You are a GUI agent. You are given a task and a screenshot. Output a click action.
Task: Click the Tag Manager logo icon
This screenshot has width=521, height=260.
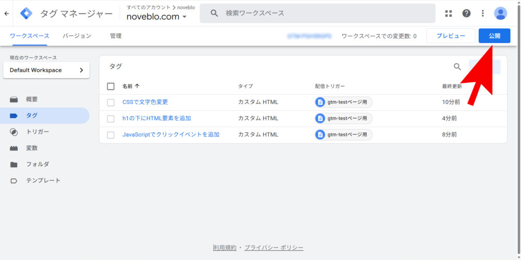(x=26, y=14)
